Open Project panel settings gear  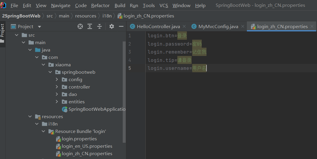point(112,26)
